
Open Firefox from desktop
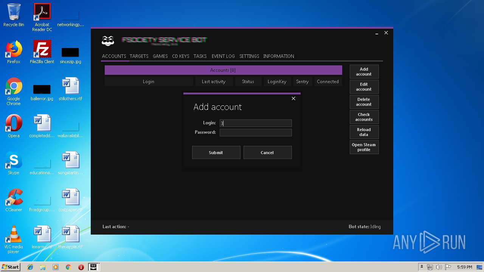pyautogui.click(x=14, y=52)
